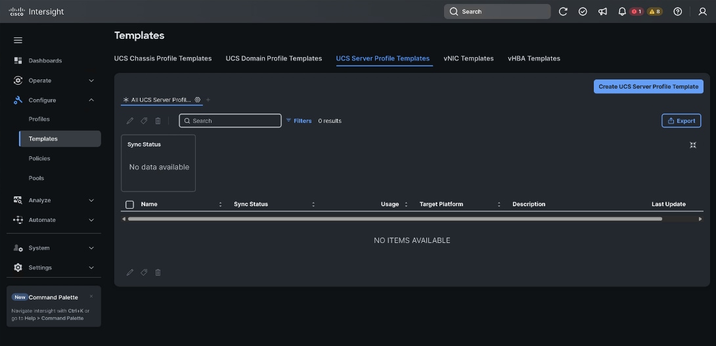716x346 pixels.
Task: Click the Operate sidebar icon
Action: click(18, 80)
